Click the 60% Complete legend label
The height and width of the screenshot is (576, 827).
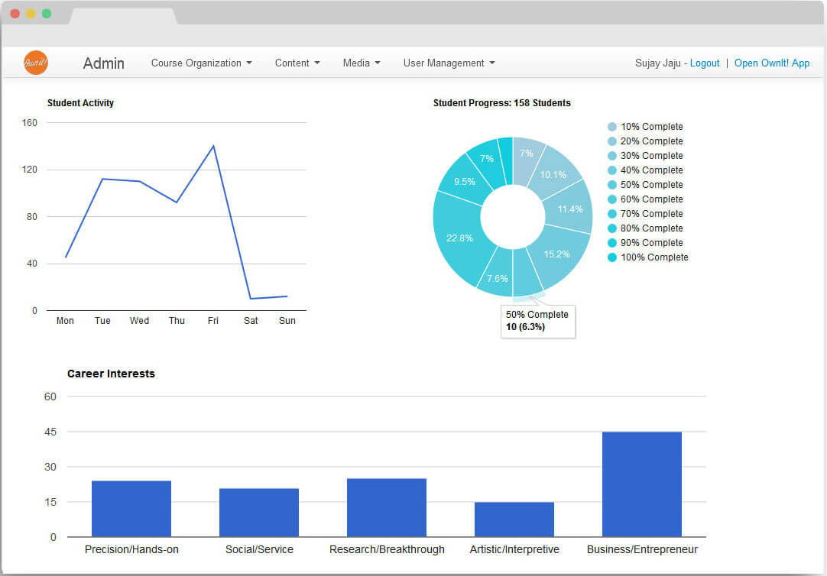[x=651, y=199]
